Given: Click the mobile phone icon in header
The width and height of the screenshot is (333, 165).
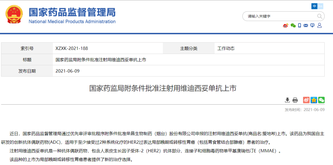Looking at the screenshot, I should (300, 25).
